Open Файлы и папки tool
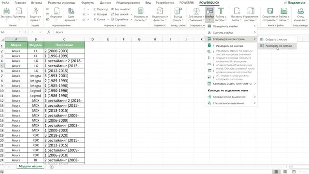This screenshot has height=174, width=309. pyautogui.click(x=284, y=14)
